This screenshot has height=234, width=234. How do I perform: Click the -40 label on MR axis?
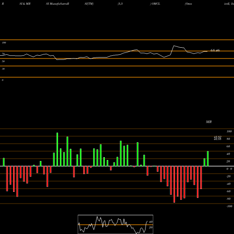[x=228, y=184]
